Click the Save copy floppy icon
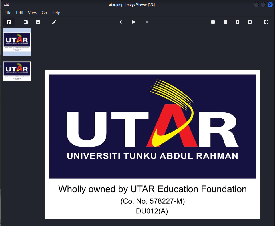The image size is (275, 226). pyautogui.click(x=26, y=22)
